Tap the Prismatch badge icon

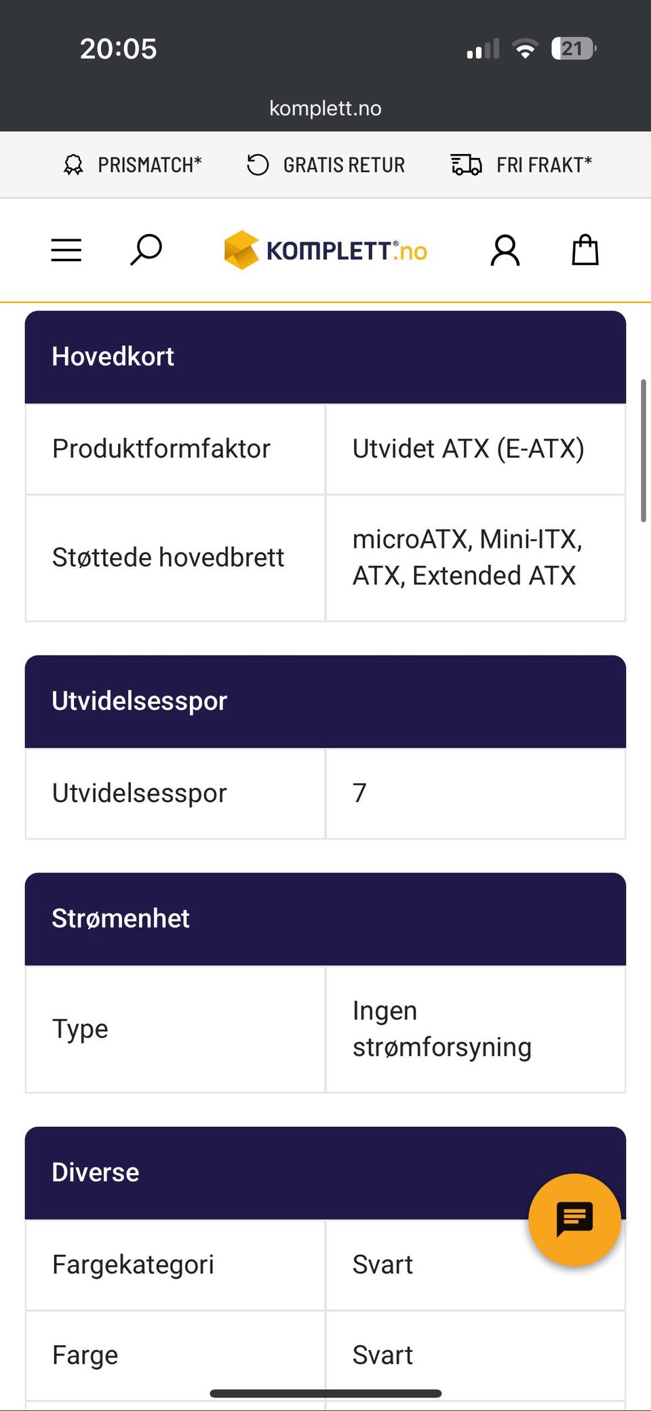point(73,165)
